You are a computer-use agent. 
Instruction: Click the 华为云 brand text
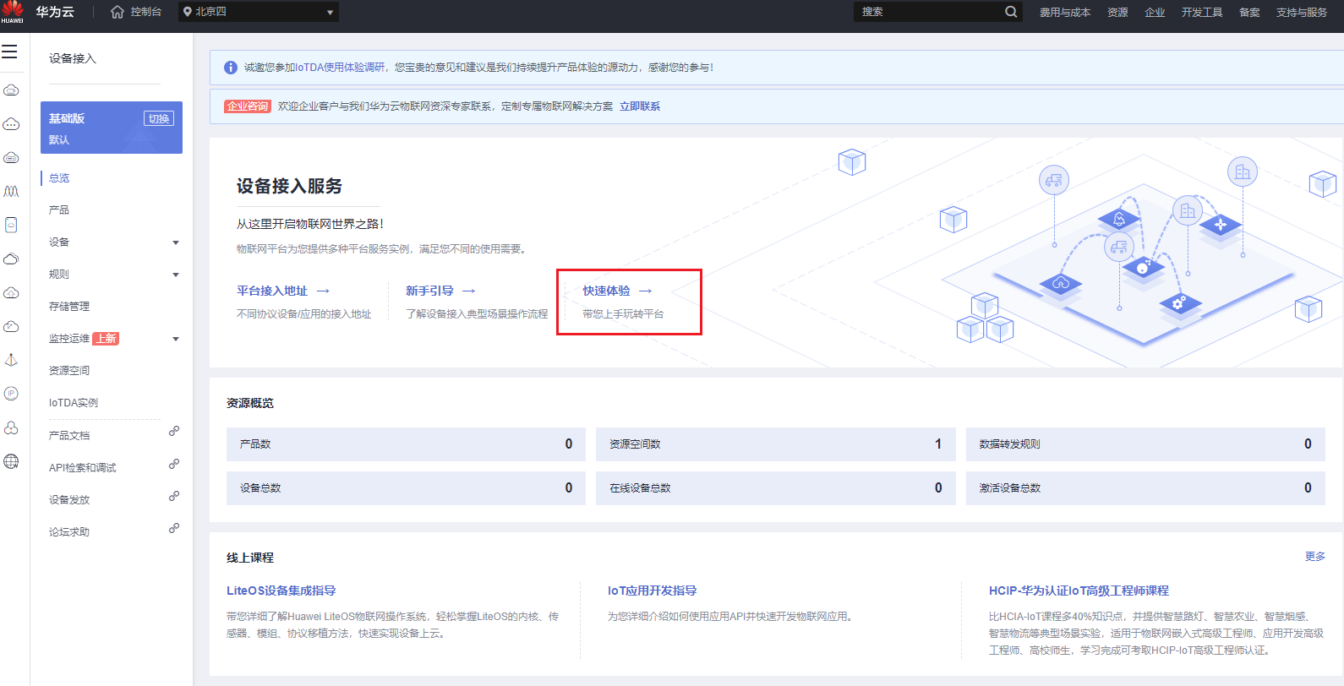click(x=55, y=12)
